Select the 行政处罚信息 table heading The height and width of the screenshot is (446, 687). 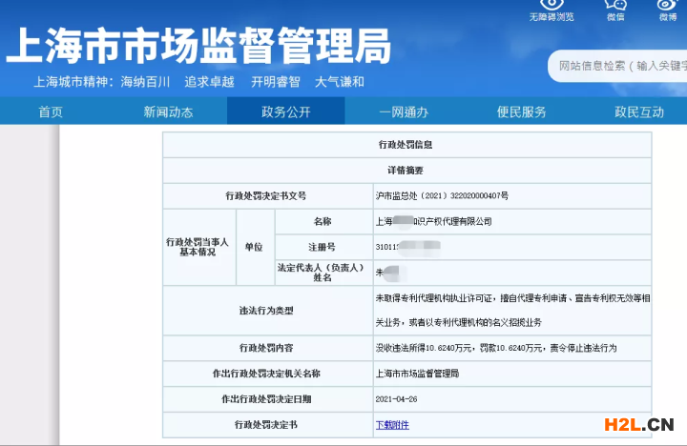point(407,145)
